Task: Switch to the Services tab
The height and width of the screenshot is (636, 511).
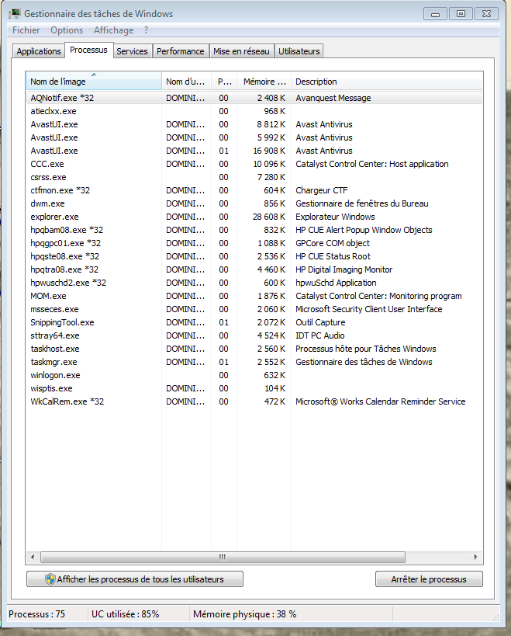Action: [x=132, y=51]
